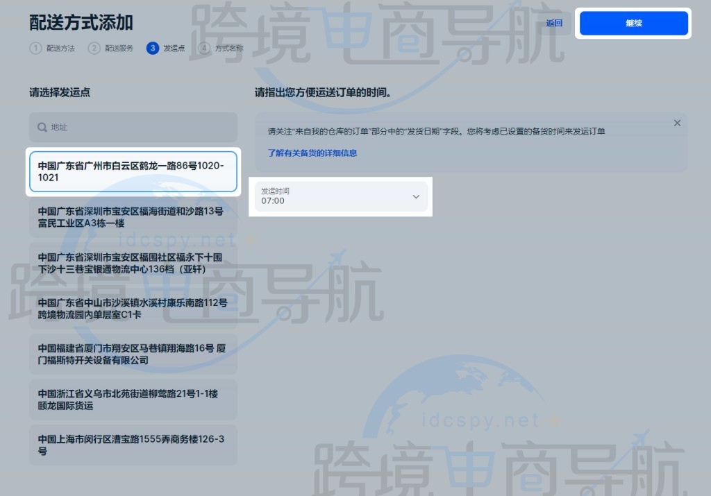
Task: Click the chevron on the shipping time selector
Action: tap(416, 196)
